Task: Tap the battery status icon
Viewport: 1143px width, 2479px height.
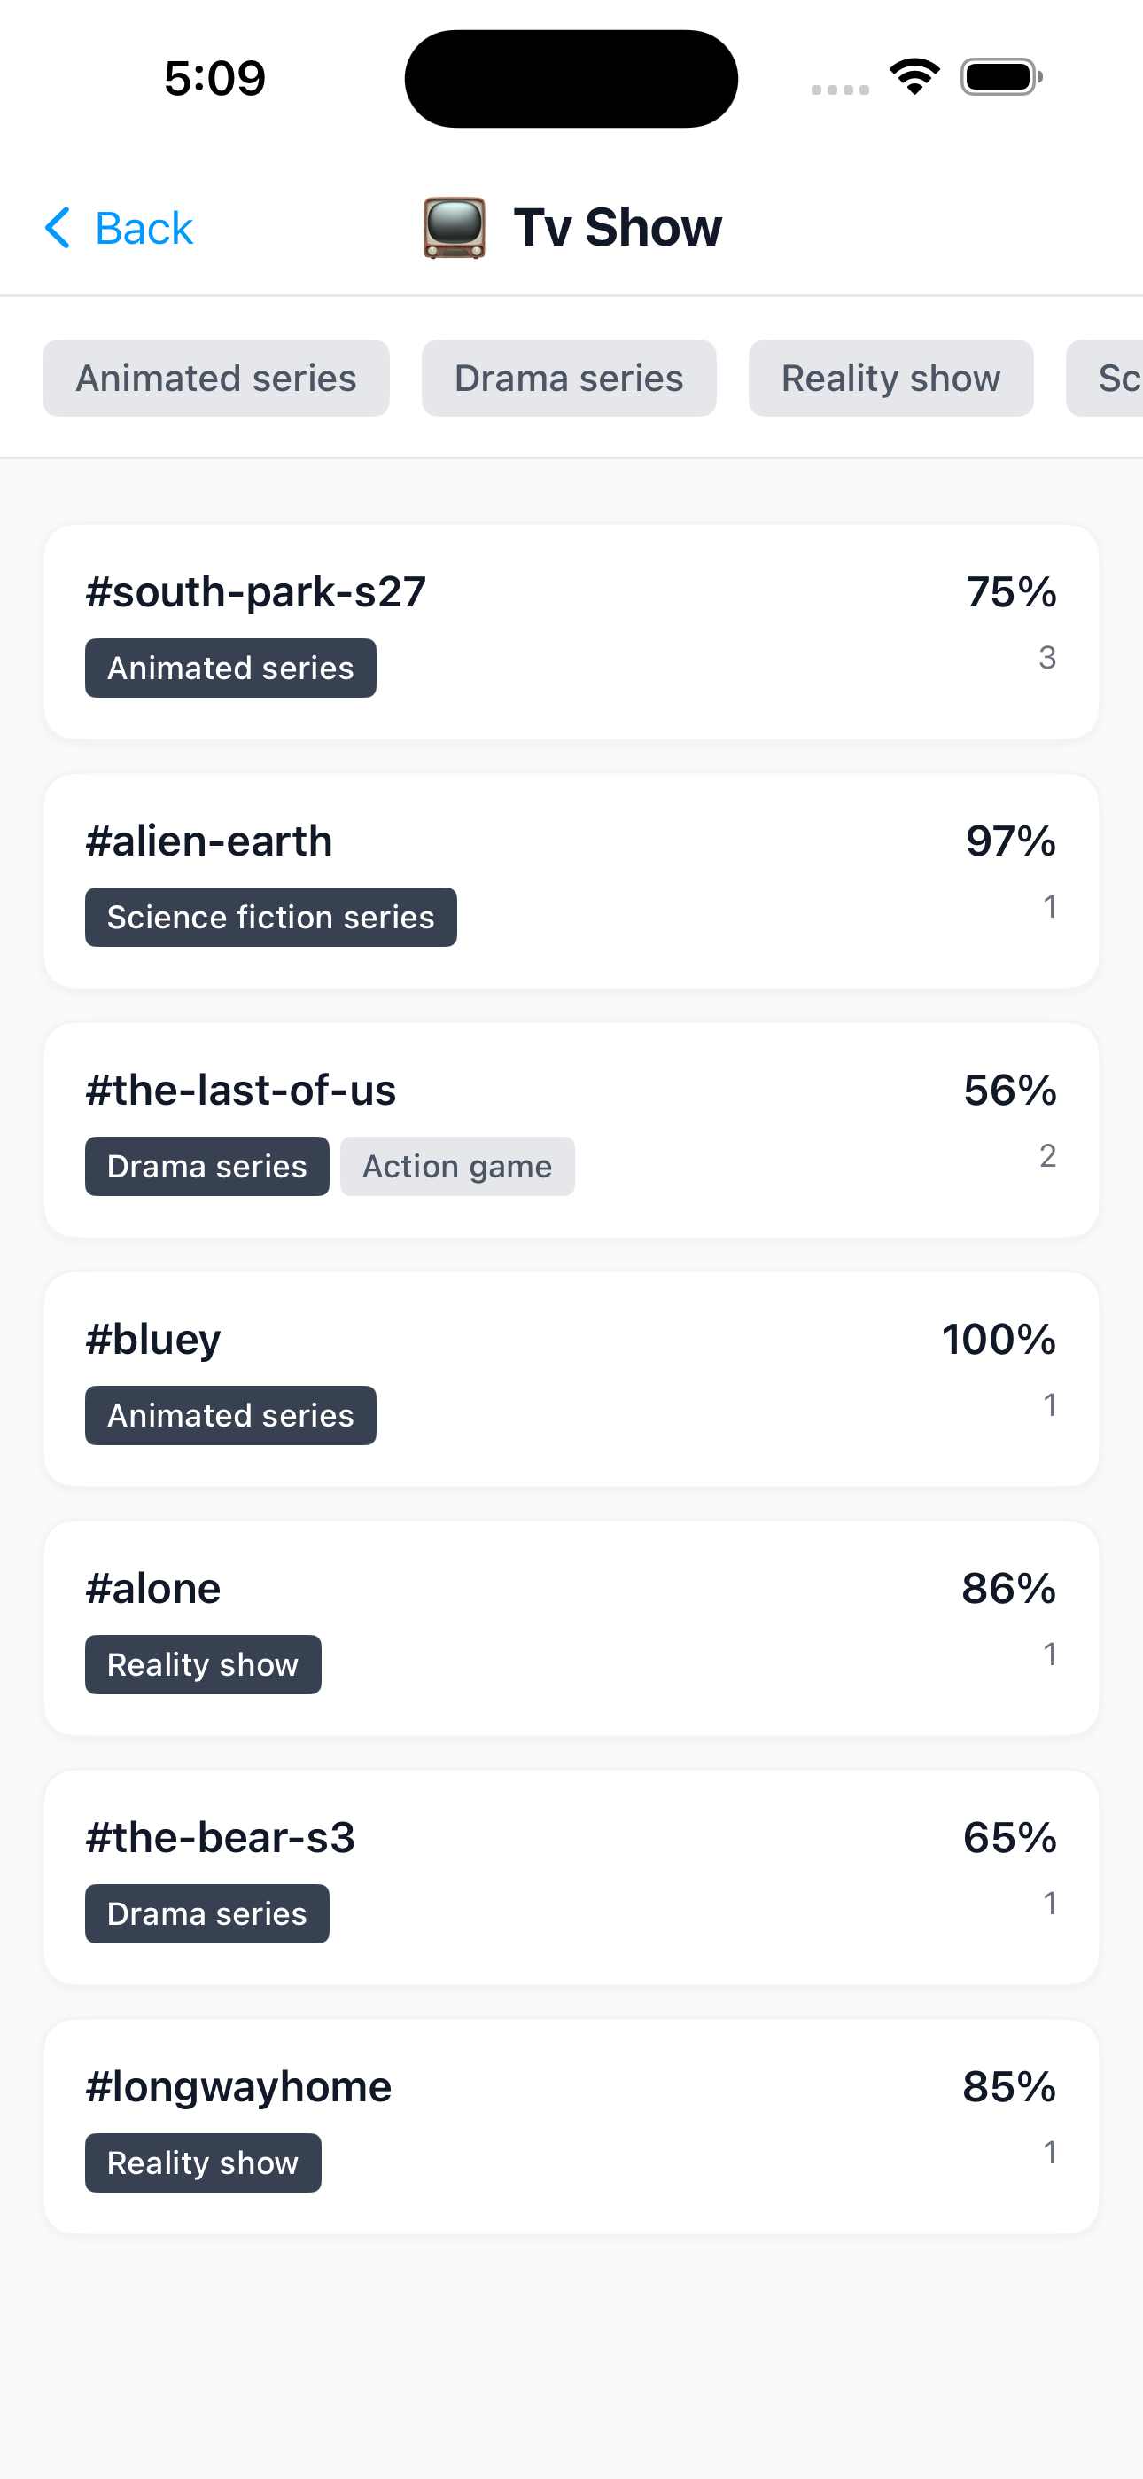Action: click(1000, 77)
